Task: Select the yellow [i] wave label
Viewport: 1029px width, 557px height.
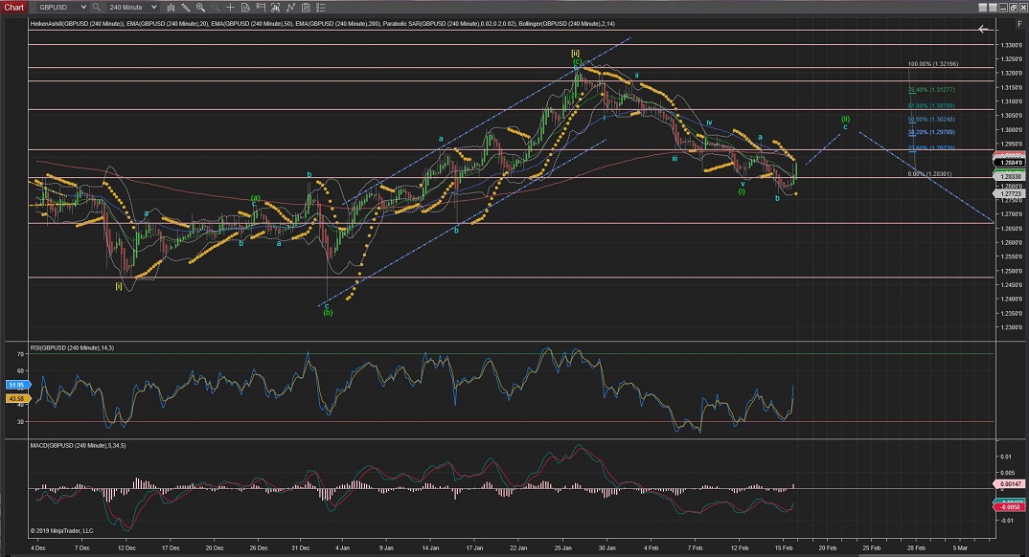Action: 119,286
